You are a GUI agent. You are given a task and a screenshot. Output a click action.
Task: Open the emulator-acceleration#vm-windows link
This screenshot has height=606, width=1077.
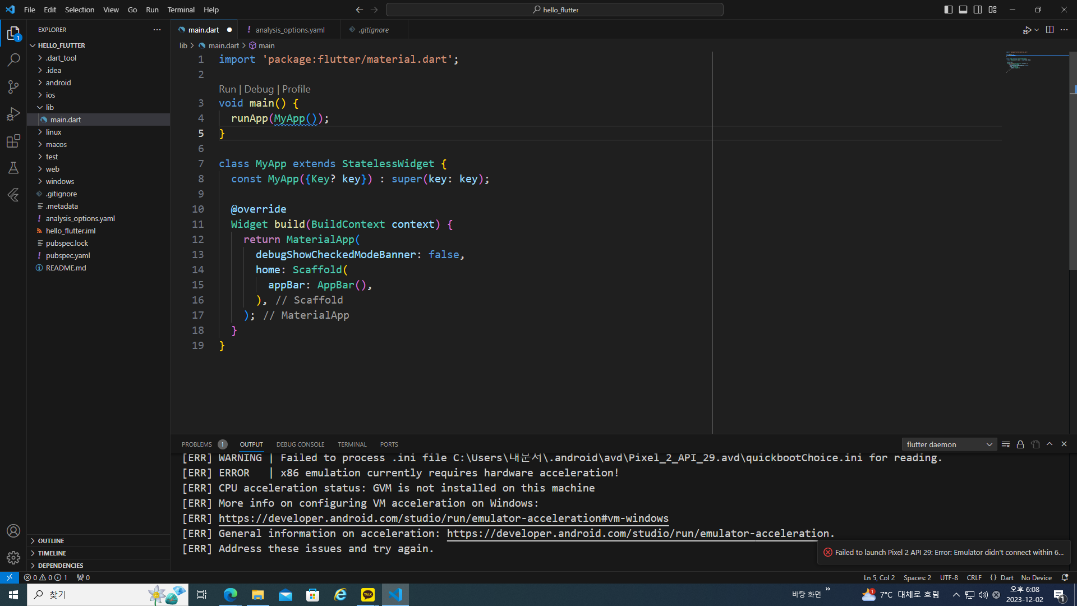pyautogui.click(x=444, y=518)
